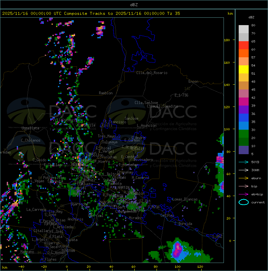Click the Clla.El_Cavadito map label
268x271 pixels.
pyautogui.click(x=162, y=106)
